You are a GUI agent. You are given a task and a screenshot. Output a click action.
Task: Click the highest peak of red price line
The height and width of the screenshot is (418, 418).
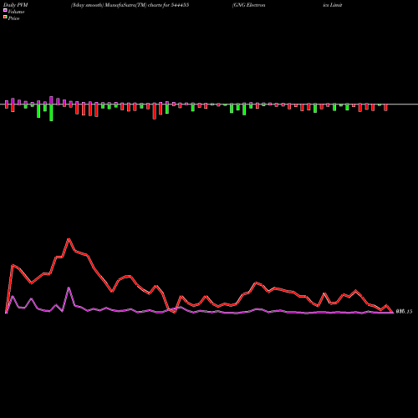69,239
